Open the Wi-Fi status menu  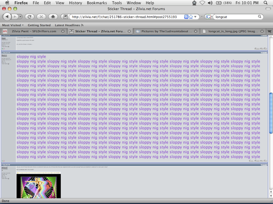[202, 3]
